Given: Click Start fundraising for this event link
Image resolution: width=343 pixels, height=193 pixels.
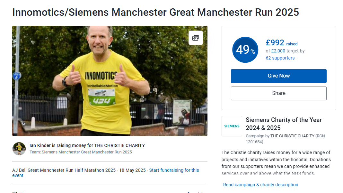Looking at the screenshot, I should coord(106,173).
